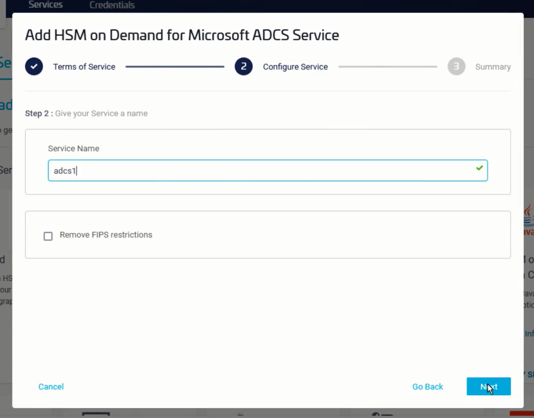534x418 pixels.
Task: Click the Cancel link
Action: pyautogui.click(x=51, y=387)
